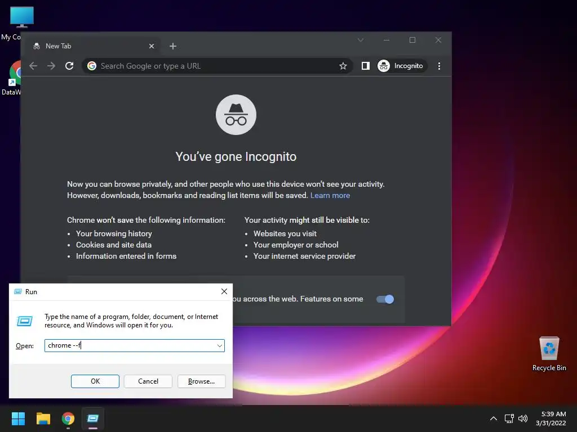Click the Learn more link

[330, 195]
